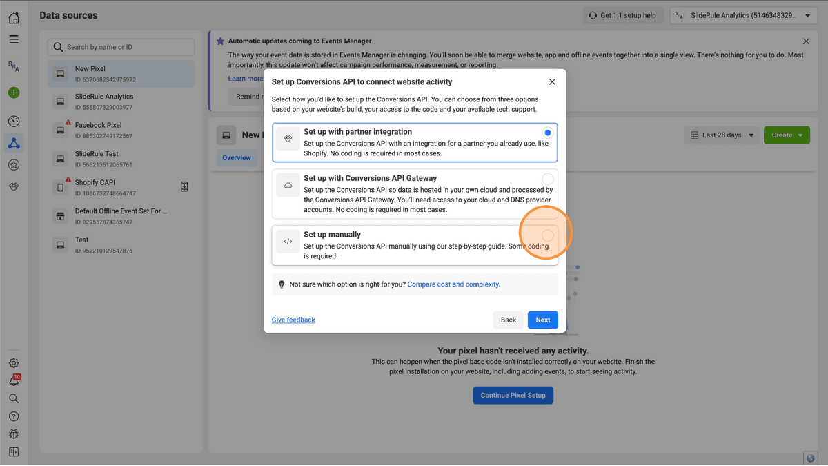Click the lightbulb icon in the hint row
The image size is (828, 466).
(281, 284)
